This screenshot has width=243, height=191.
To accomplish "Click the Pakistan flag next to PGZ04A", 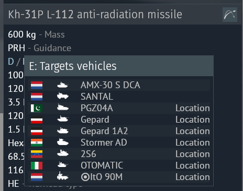I will 37,108.
